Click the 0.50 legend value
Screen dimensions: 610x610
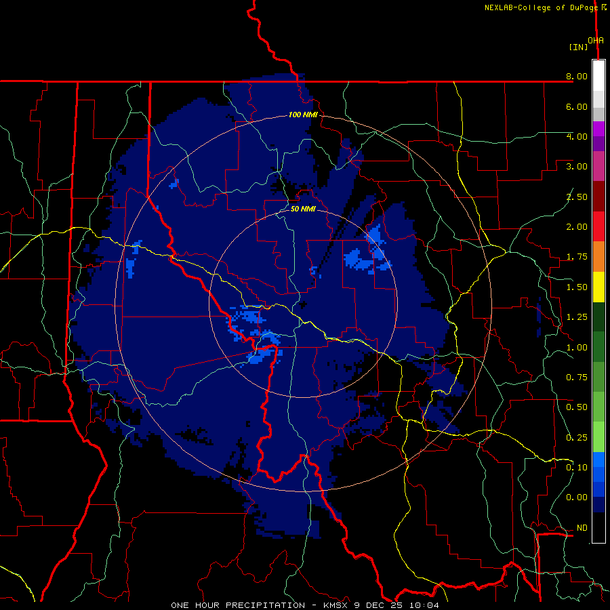tap(577, 407)
